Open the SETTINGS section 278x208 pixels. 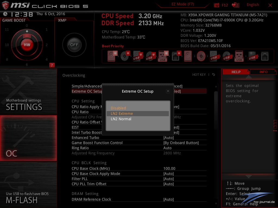pyautogui.click(x=28, y=92)
